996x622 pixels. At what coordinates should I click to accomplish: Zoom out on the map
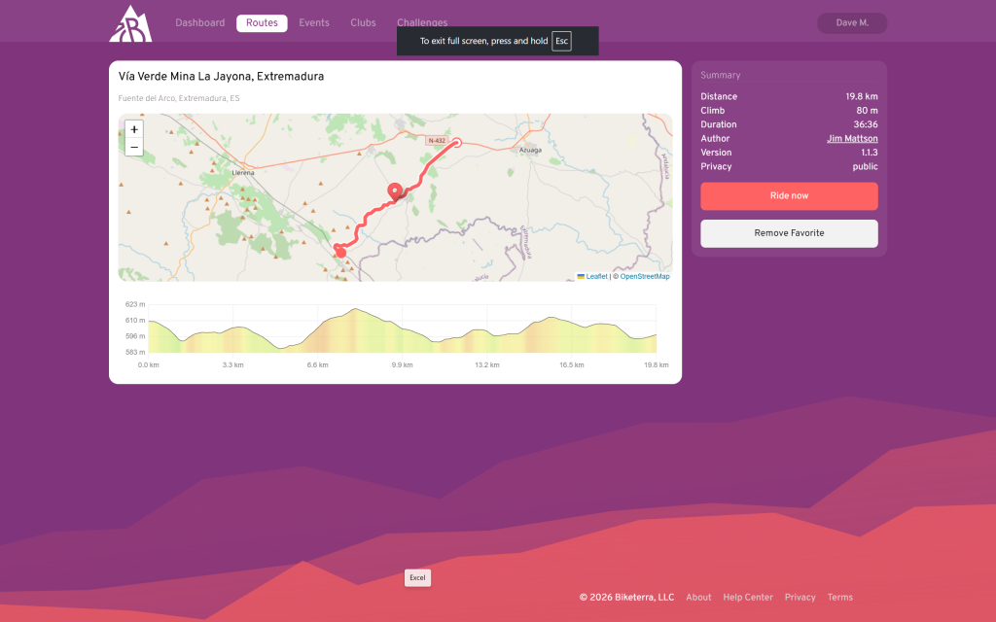pos(134,148)
